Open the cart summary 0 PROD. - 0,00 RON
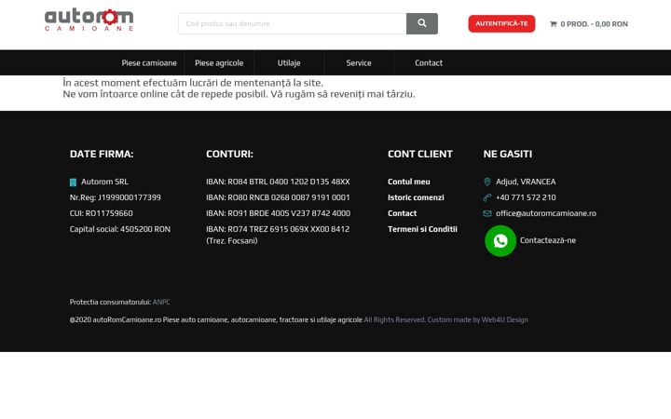671x419 pixels. tap(589, 24)
